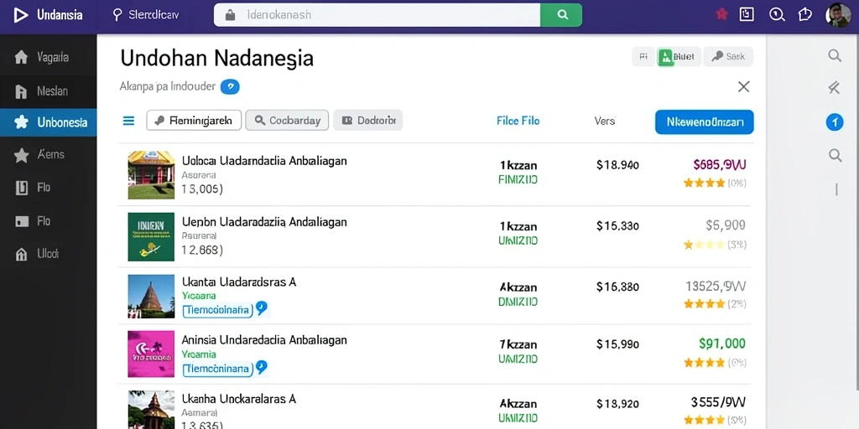859x429 pixels.
Task: Open the user profile avatar
Action: tap(838, 15)
